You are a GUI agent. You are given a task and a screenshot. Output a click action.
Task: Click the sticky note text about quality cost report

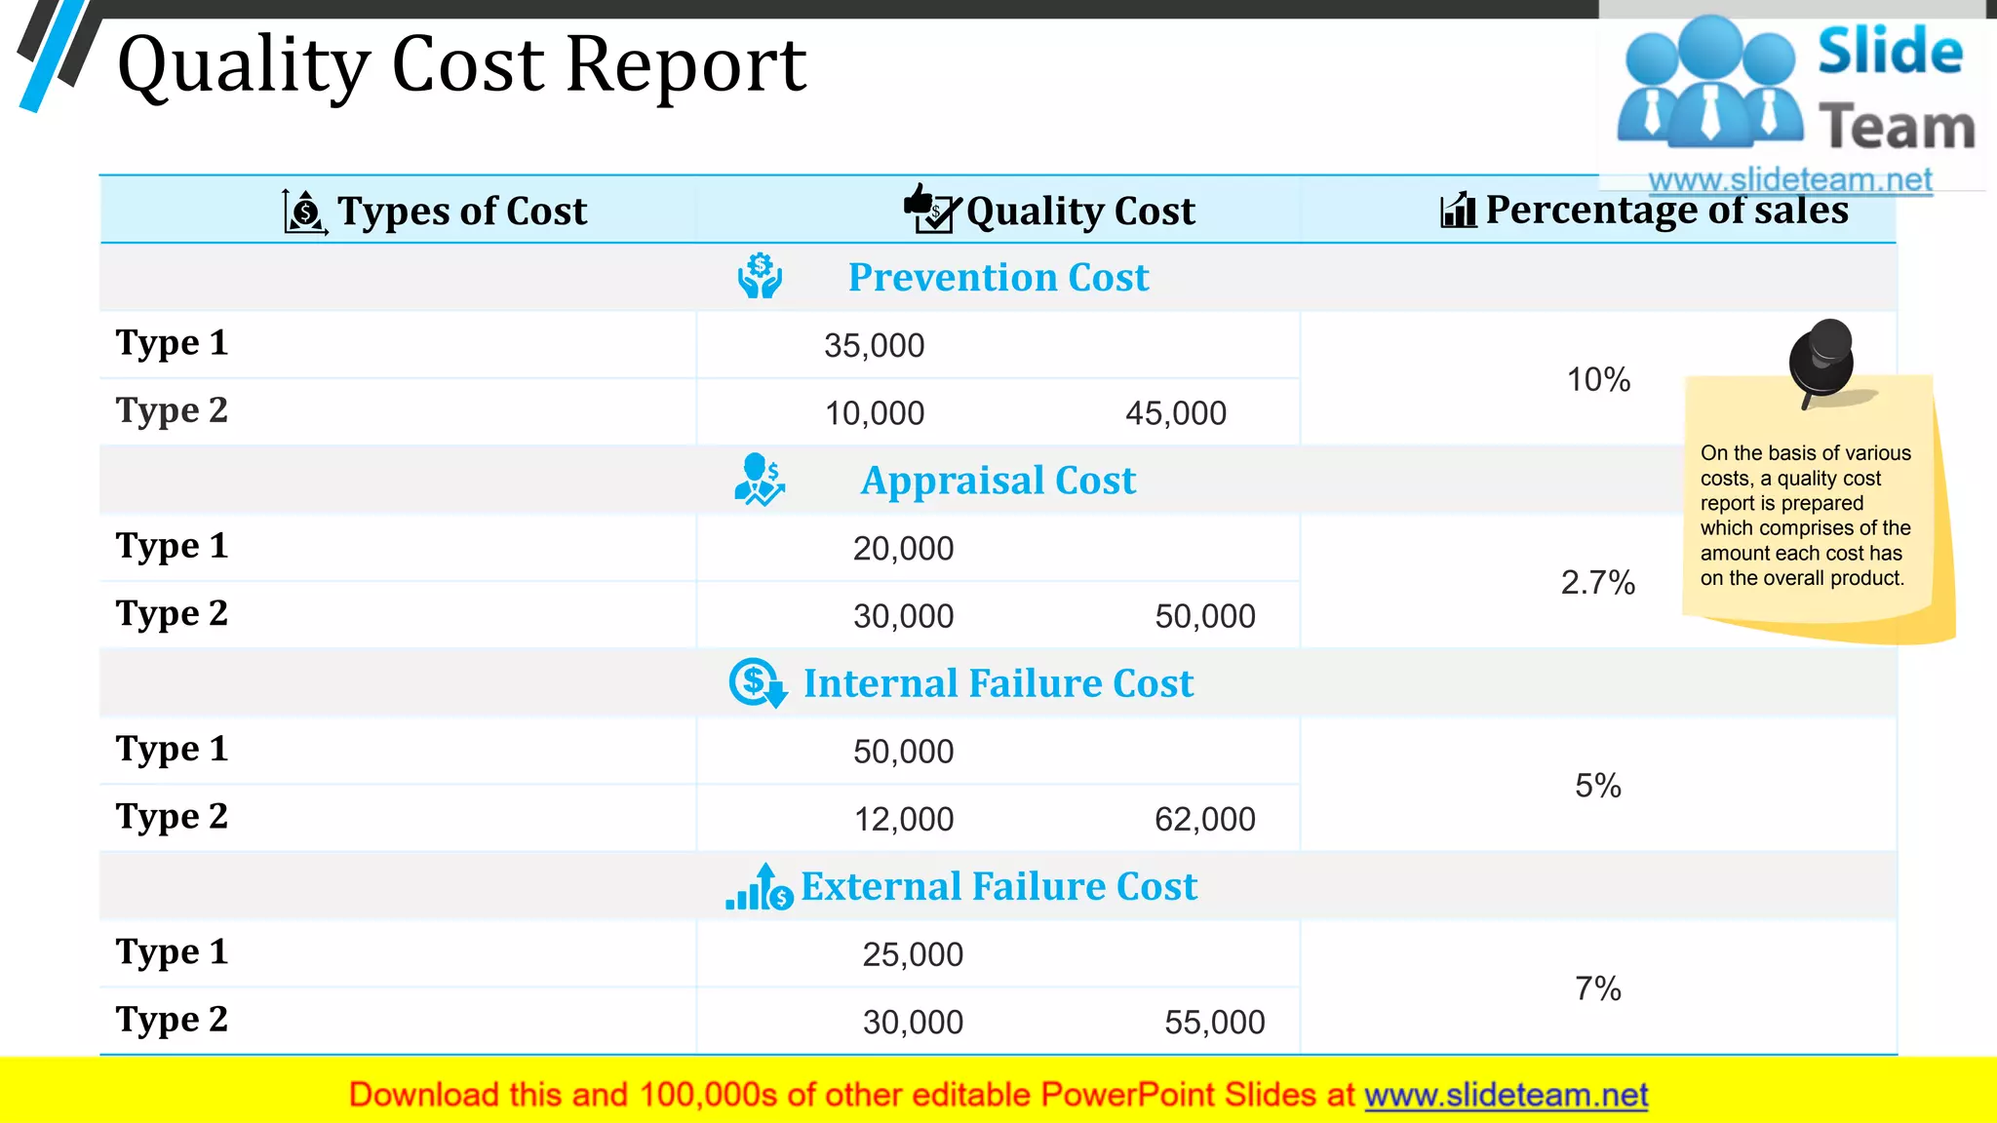point(1806,516)
